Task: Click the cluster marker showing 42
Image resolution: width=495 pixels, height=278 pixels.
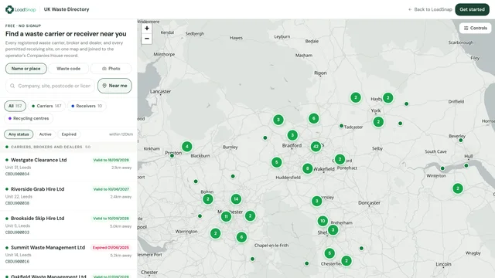Action: click(x=316, y=147)
